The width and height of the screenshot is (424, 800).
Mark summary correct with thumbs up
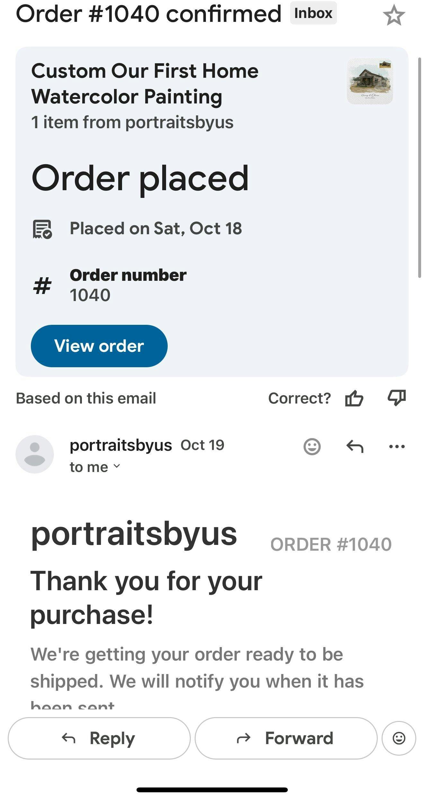coord(354,398)
